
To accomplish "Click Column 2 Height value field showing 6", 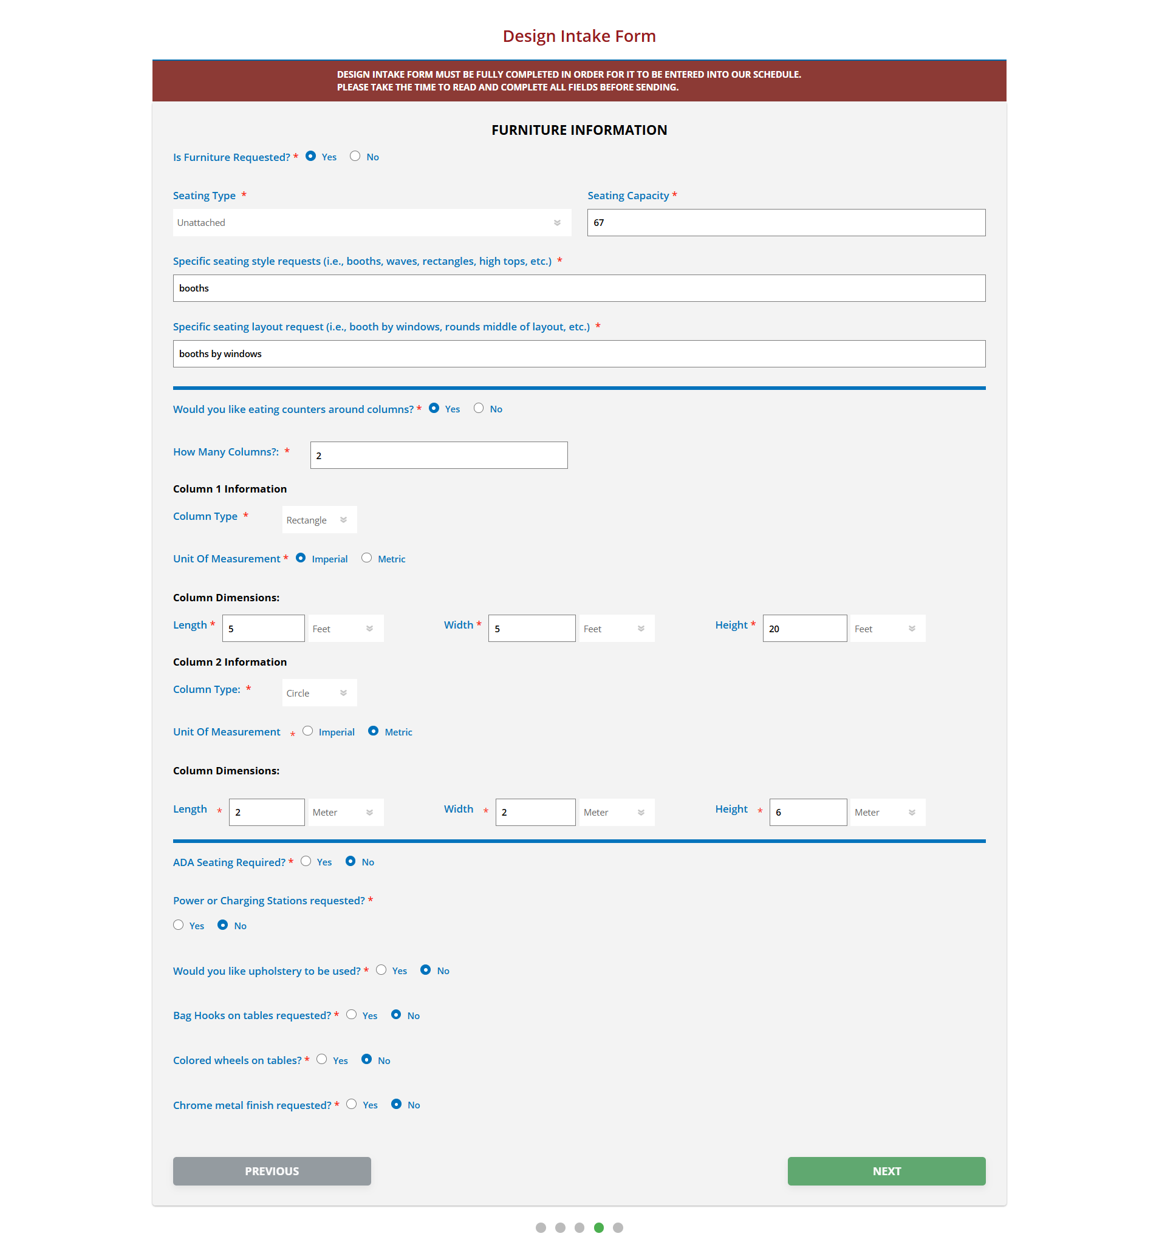I will tap(808, 812).
